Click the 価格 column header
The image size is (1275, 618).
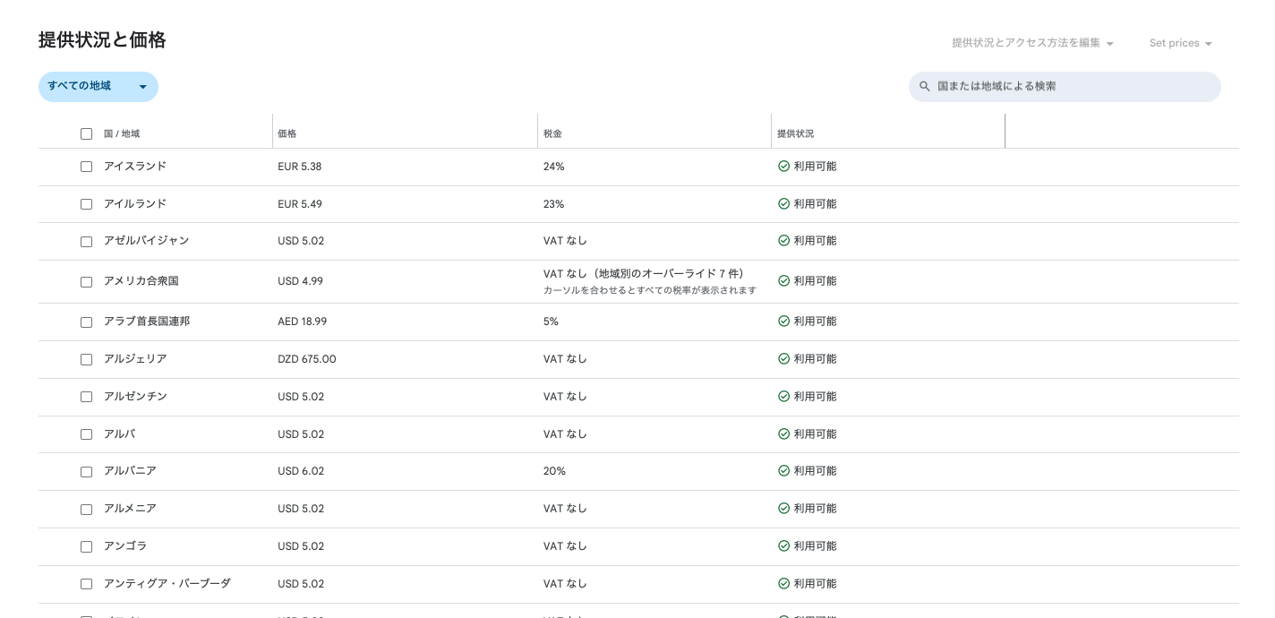click(x=287, y=133)
